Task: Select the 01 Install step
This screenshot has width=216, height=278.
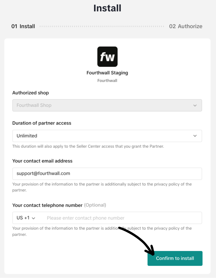Action: 23,26
